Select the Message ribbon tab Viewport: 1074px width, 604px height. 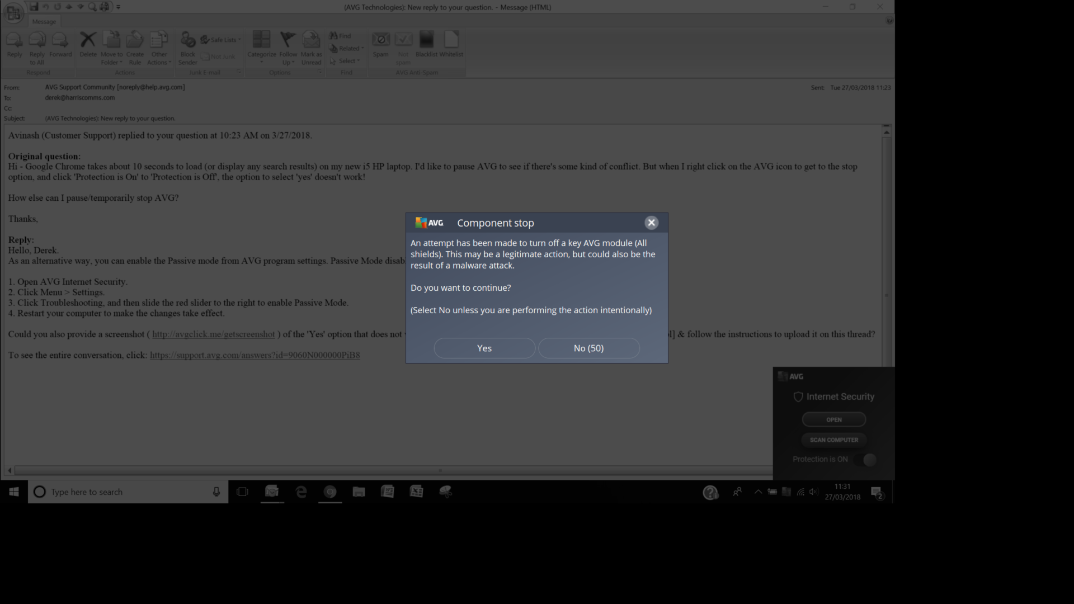(44, 22)
